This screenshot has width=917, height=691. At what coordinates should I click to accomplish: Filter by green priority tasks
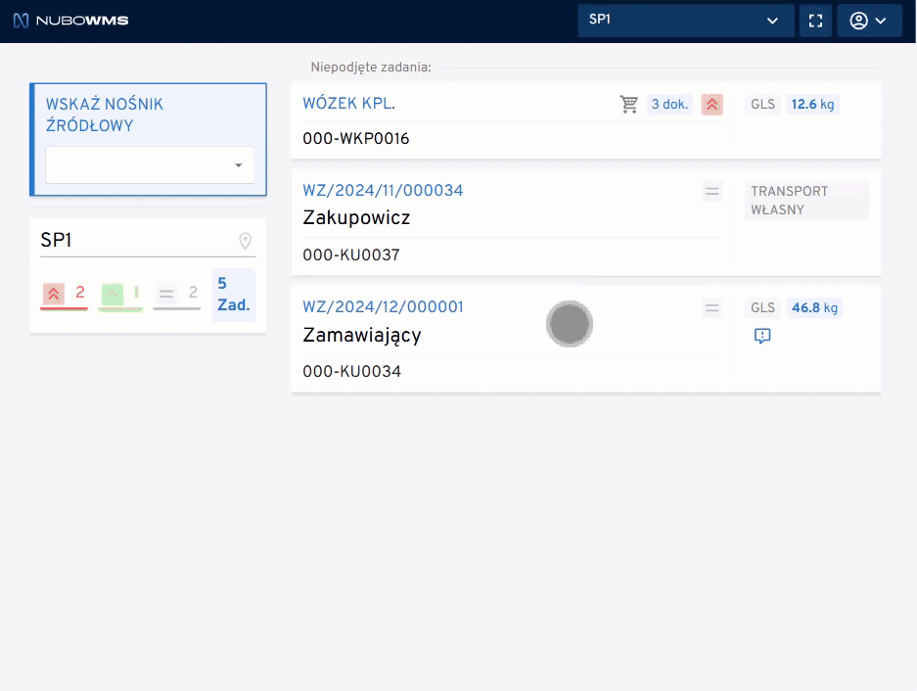click(121, 293)
